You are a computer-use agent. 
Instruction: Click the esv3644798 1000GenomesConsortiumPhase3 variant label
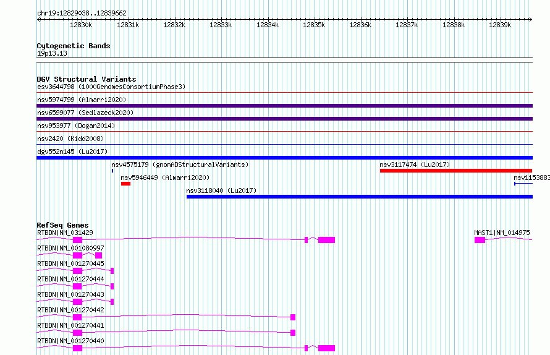(x=111, y=87)
